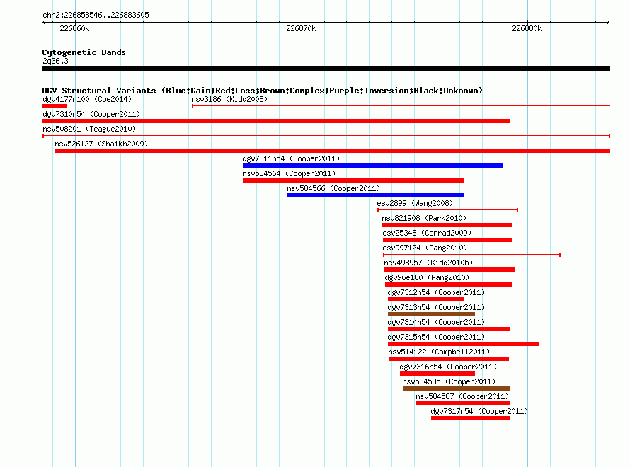Click the nsv584566 (Cooper2011) label

pos(333,188)
